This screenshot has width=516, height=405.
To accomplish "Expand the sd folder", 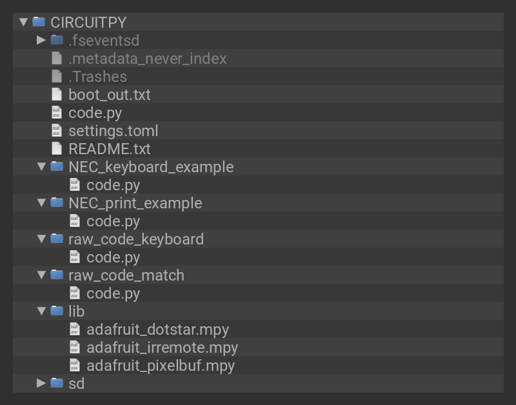I will [x=41, y=383].
